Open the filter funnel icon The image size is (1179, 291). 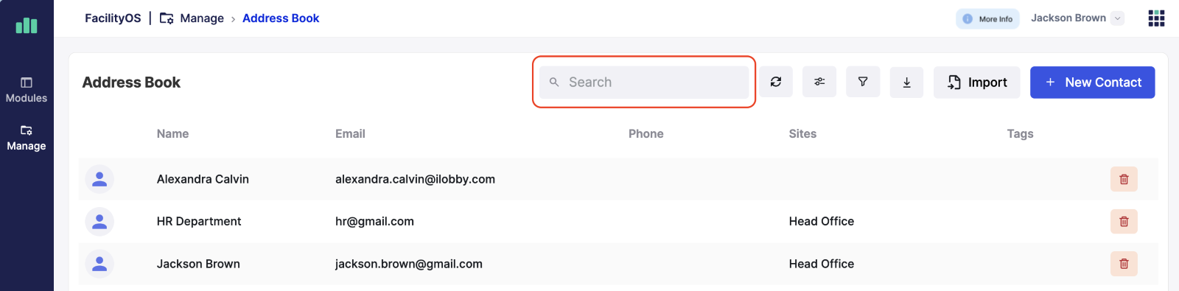[863, 82]
